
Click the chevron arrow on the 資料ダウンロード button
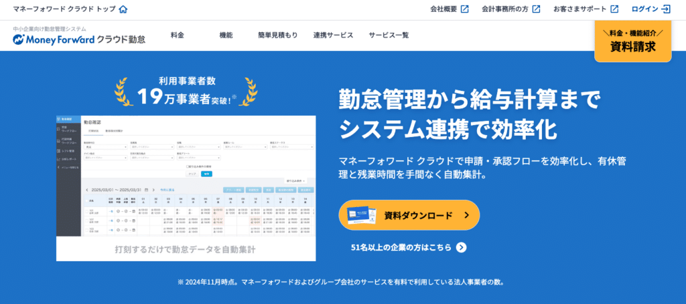point(466,215)
